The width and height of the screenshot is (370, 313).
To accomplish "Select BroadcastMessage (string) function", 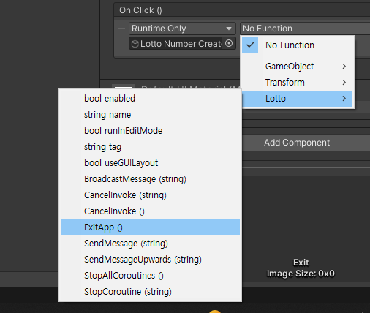I will point(150,179).
